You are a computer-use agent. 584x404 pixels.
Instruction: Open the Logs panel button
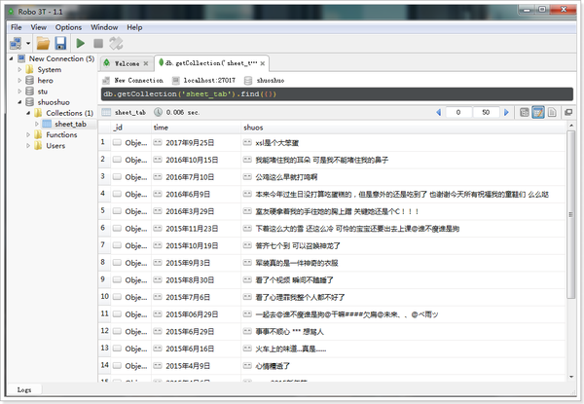point(24,389)
